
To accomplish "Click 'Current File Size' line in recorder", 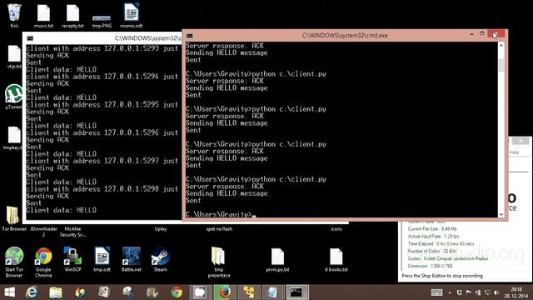I will [432, 229].
